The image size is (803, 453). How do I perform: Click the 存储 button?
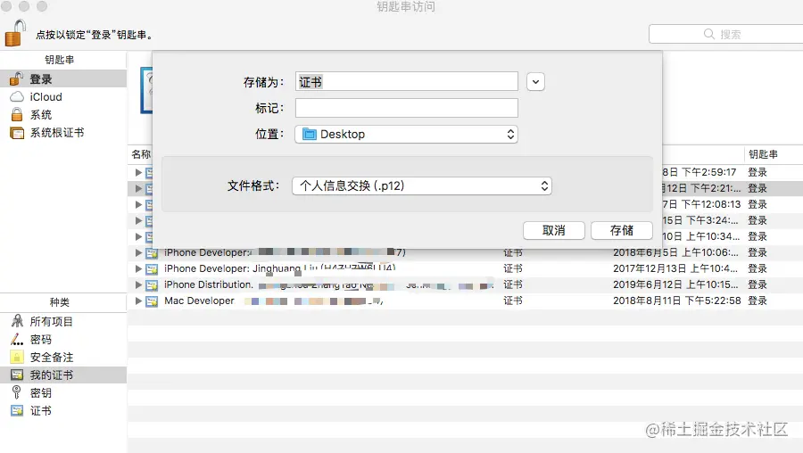point(622,230)
